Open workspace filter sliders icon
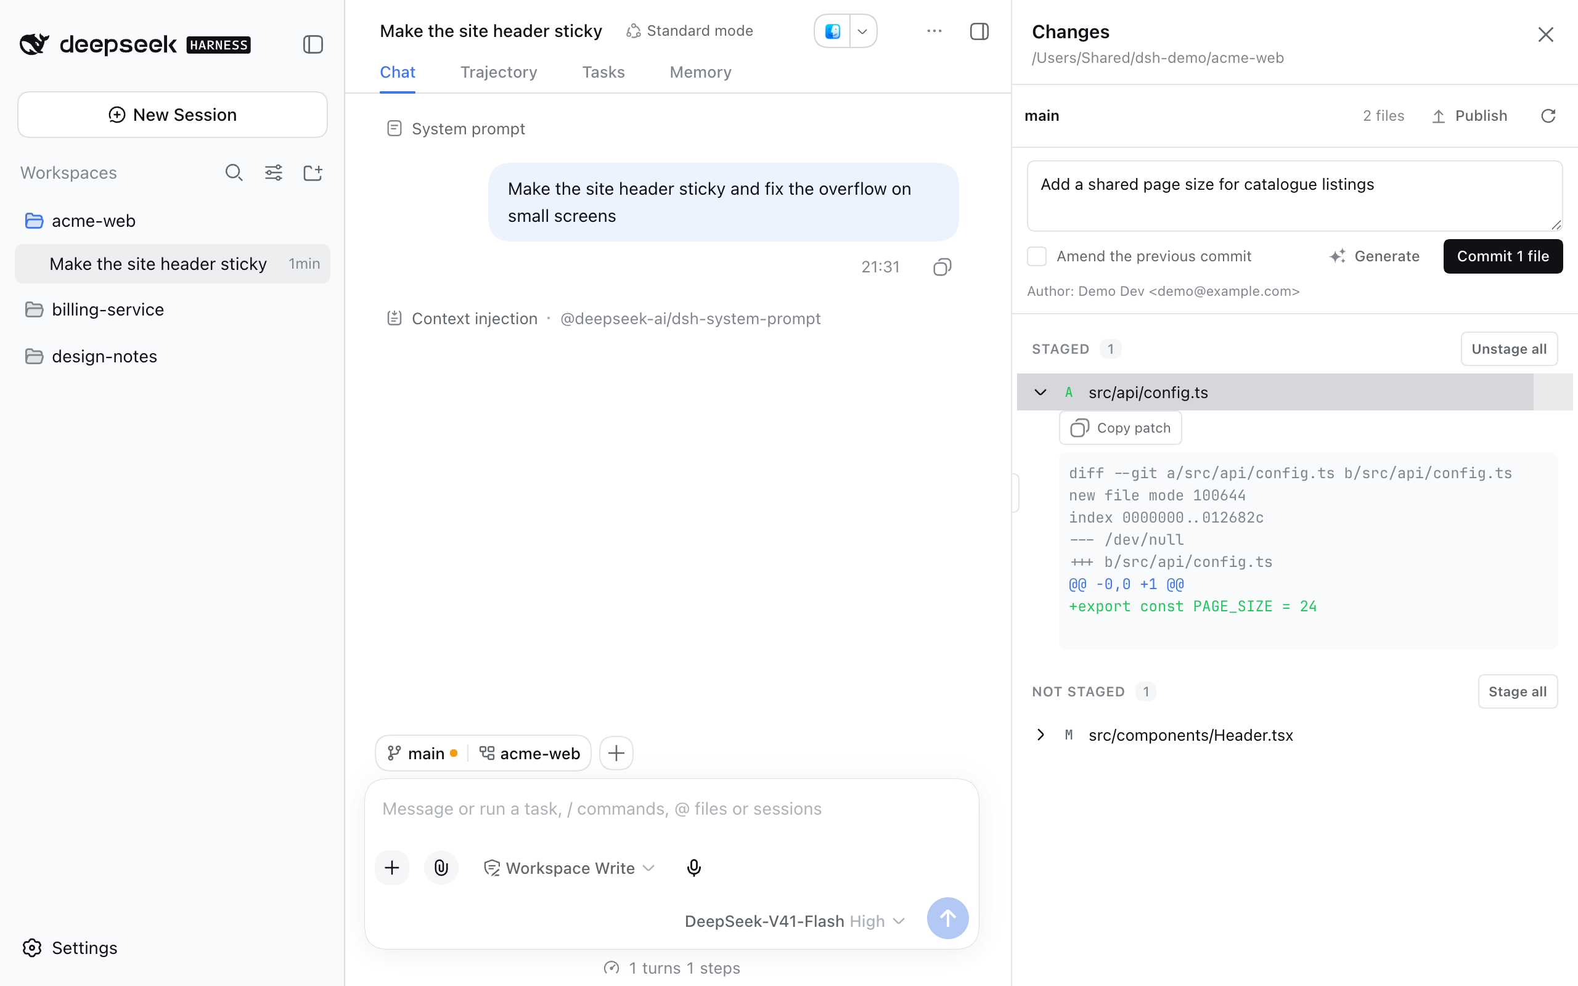 point(273,173)
